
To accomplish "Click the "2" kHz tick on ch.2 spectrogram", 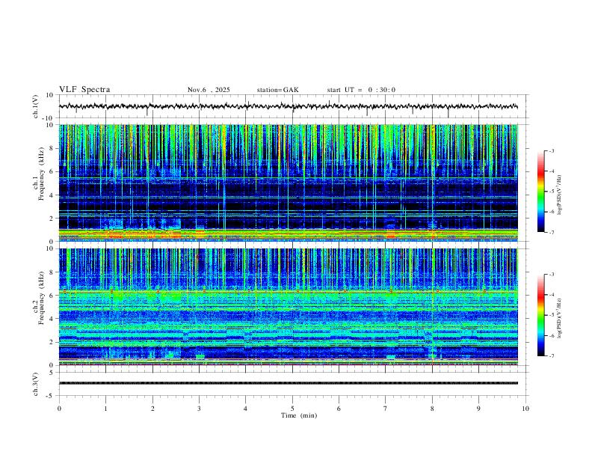I will [52, 342].
